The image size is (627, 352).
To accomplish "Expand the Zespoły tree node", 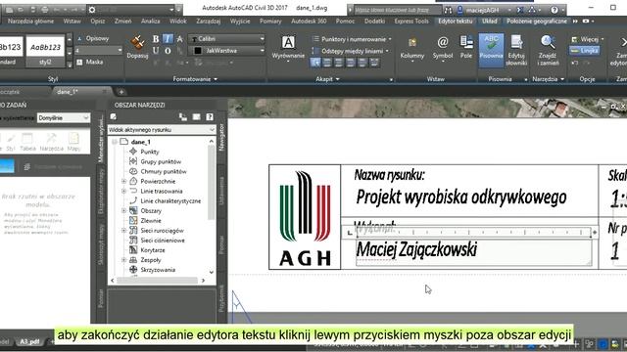I will click(x=123, y=260).
